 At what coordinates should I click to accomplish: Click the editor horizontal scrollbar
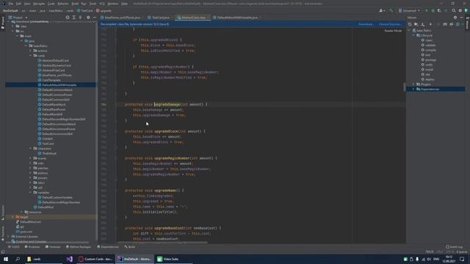coord(162,243)
